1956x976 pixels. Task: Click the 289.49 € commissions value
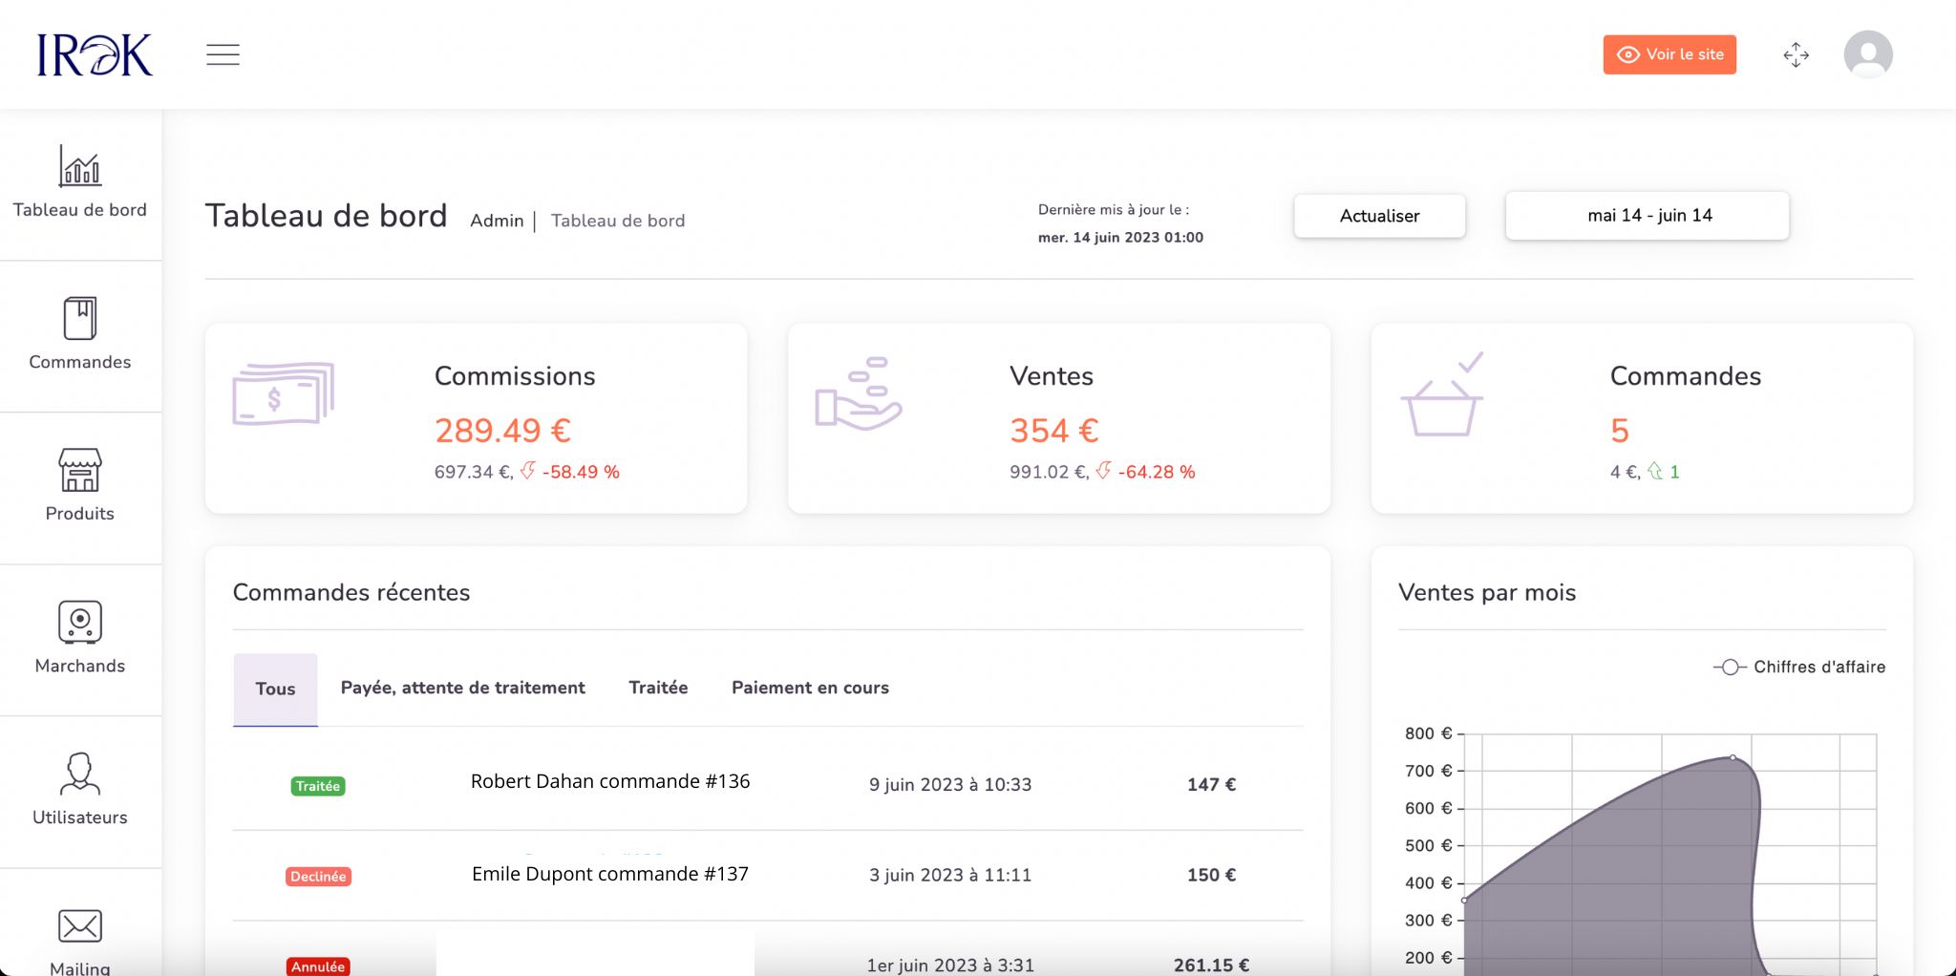tap(503, 431)
